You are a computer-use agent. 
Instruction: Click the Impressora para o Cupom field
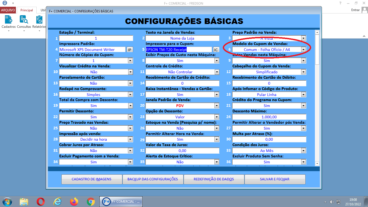(179, 50)
